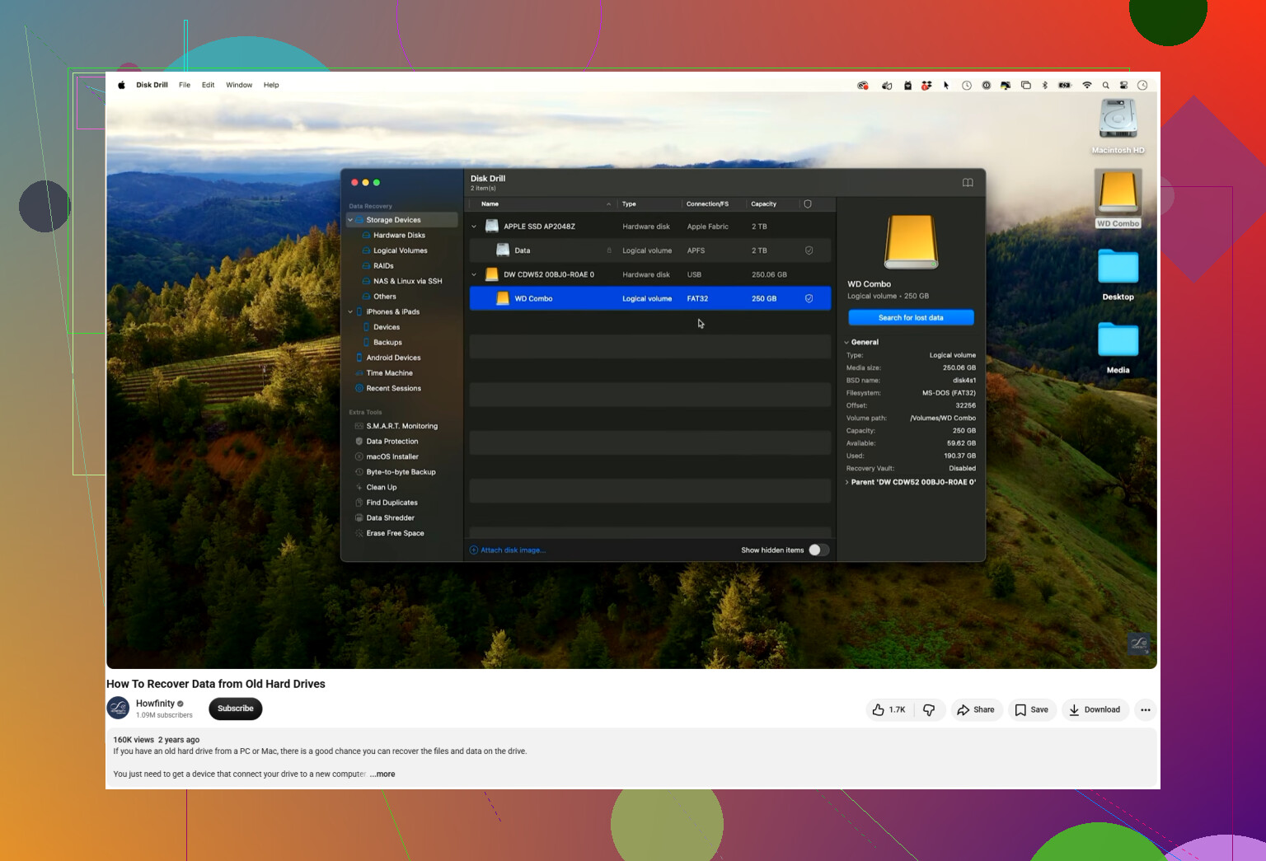Viewport: 1266px width, 861px height.
Task: Click the shield icon on WD Combo row
Action: (809, 299)
